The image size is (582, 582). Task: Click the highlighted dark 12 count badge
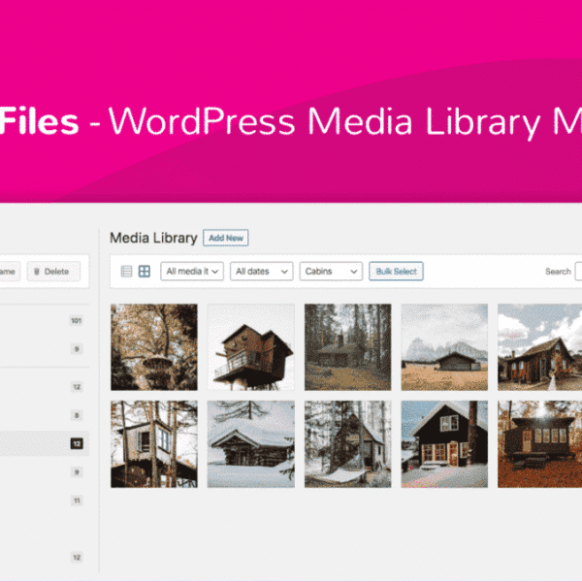pos(77,443)
